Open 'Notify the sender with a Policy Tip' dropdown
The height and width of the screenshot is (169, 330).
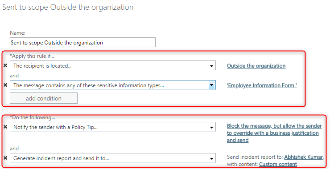(x=112, y=127)
